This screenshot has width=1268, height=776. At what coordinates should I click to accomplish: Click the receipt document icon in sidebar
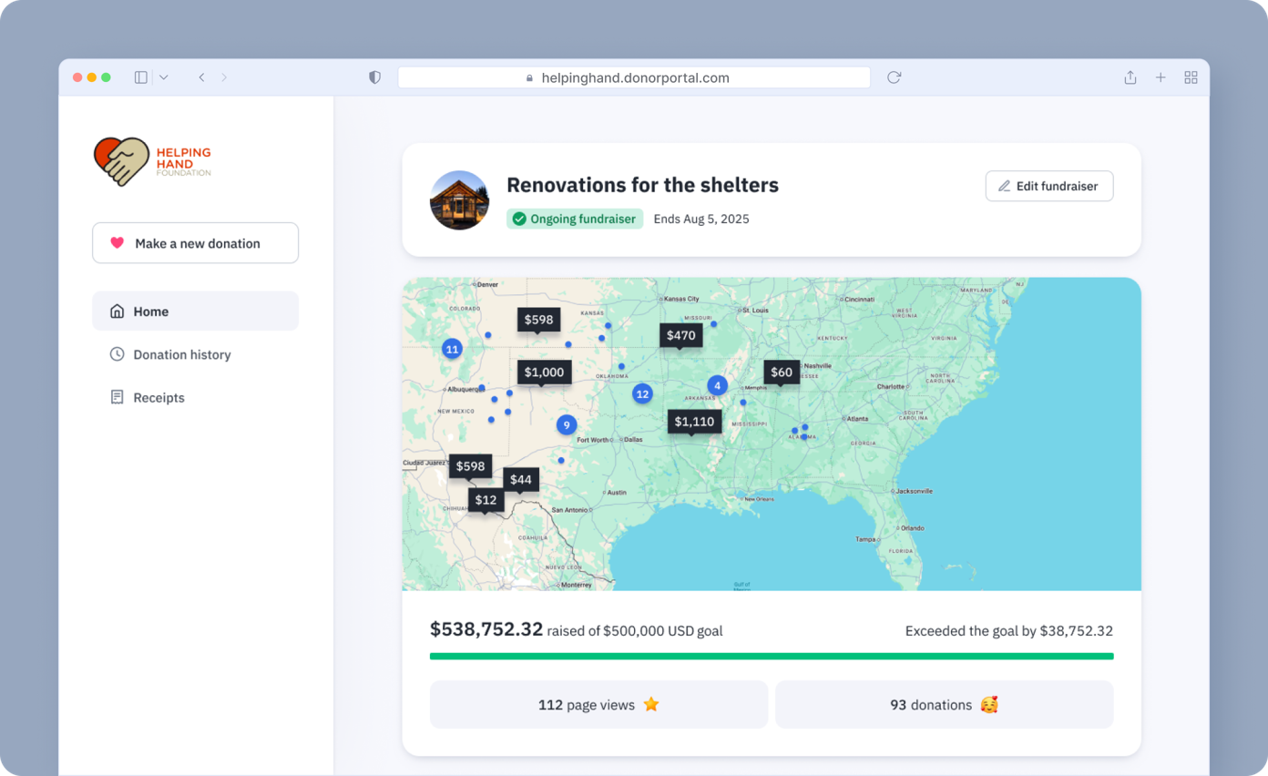click(x=117, y=397)
